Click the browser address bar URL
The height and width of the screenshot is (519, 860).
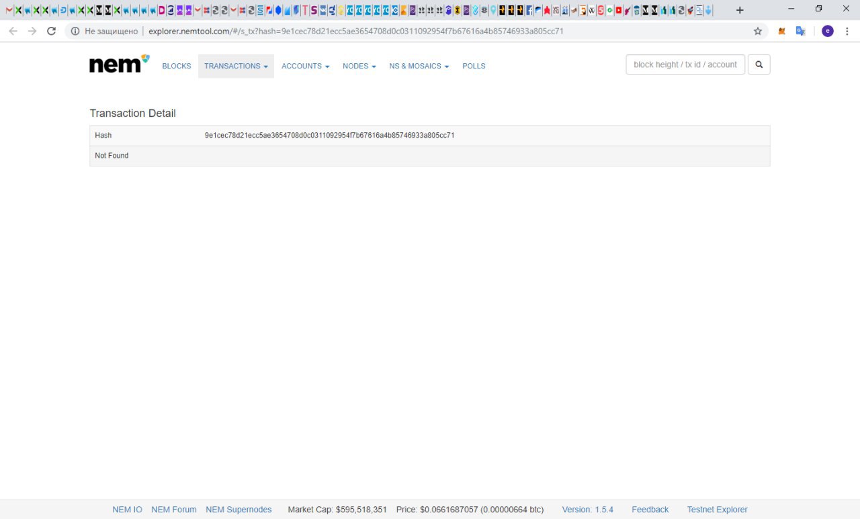(x=356, y=31)
